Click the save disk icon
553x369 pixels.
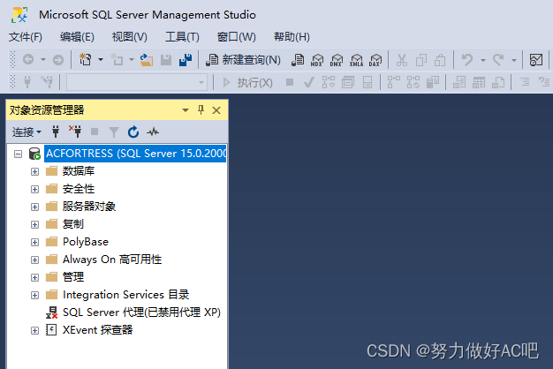pyautogui.click(x=166, y=60)
